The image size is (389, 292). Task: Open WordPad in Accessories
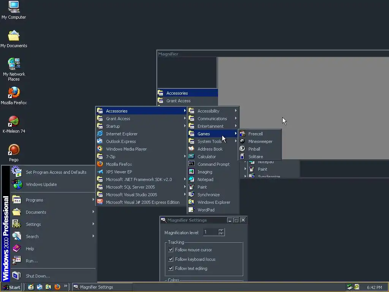[213, 210]
